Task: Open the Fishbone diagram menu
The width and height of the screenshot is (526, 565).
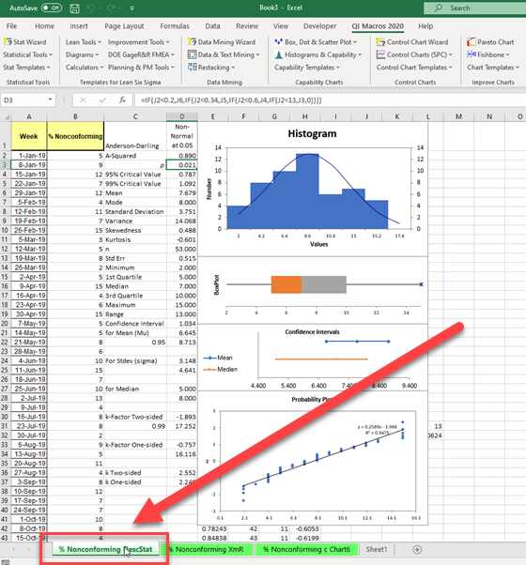Action: coord(488,54)
